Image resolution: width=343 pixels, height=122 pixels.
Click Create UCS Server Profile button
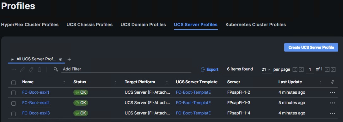(311, 47)
